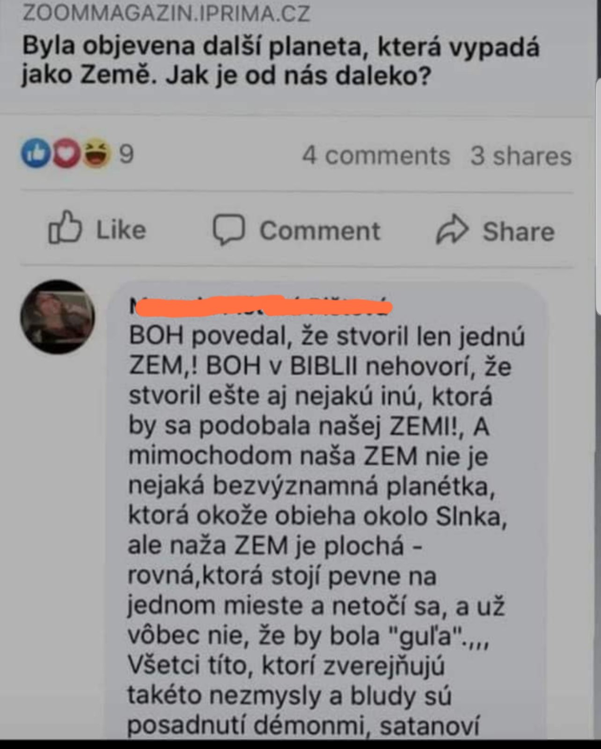Click the comment bubble's last visible line
Viewport: 601px width, 749px height.
coord(303,726)
